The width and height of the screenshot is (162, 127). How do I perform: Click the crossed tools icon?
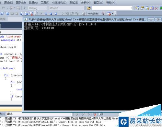coord(156,8)
